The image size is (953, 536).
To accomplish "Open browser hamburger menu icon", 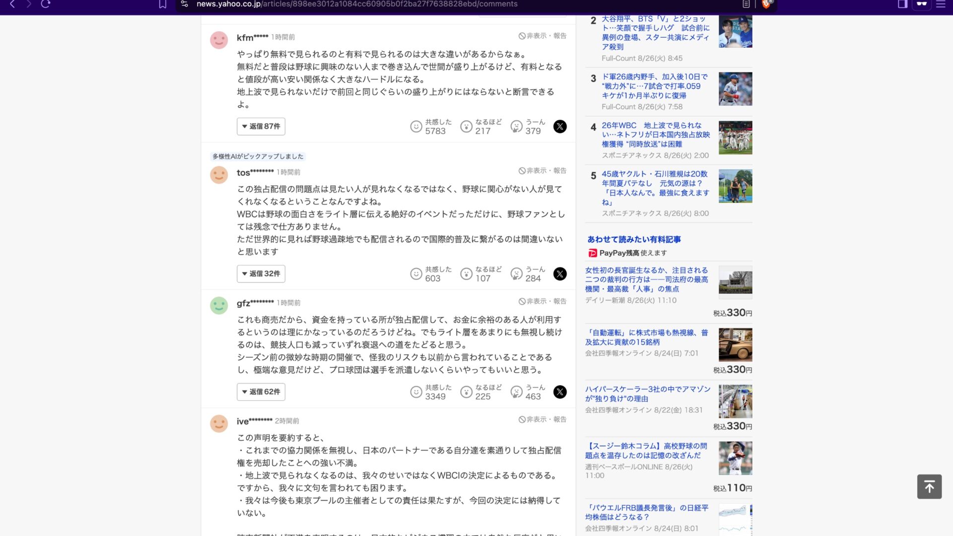I will coord(941,4).
